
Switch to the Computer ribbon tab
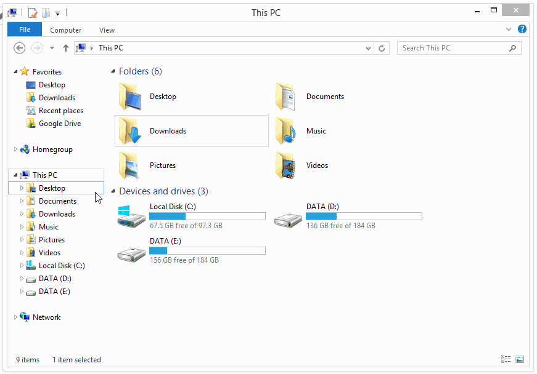[x=66, y=30]
